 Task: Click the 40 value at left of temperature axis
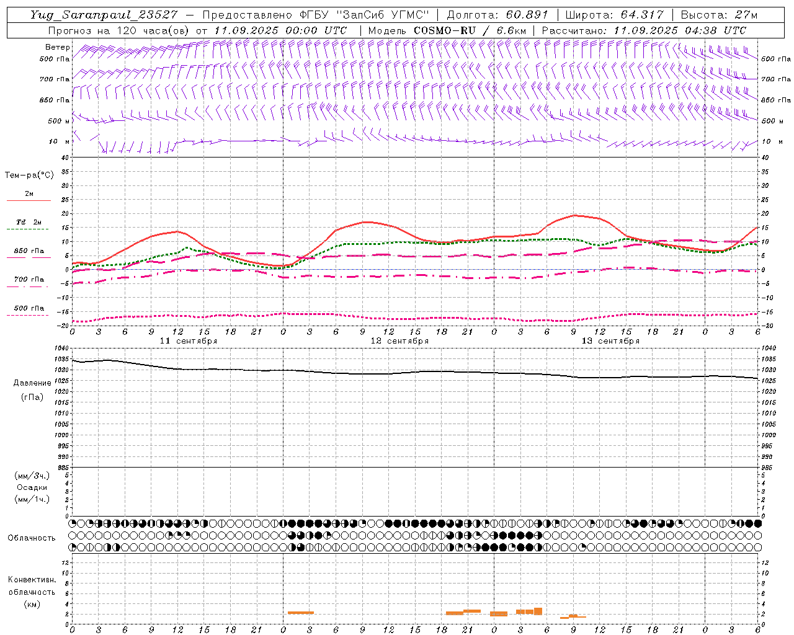point(65,158)
